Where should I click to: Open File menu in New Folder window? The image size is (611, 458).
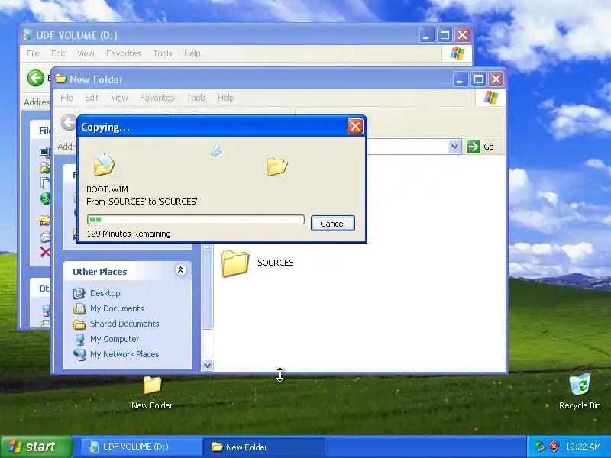(x=66, y=98)
